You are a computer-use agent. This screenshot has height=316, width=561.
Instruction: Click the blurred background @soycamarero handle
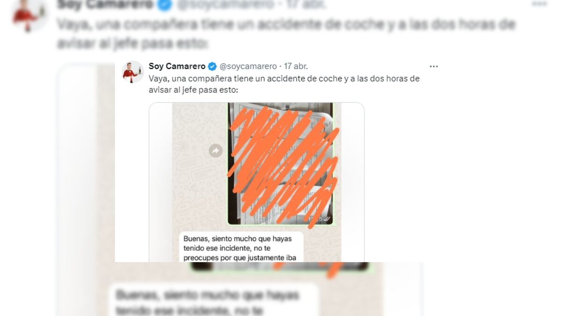(x=226, y=5)
